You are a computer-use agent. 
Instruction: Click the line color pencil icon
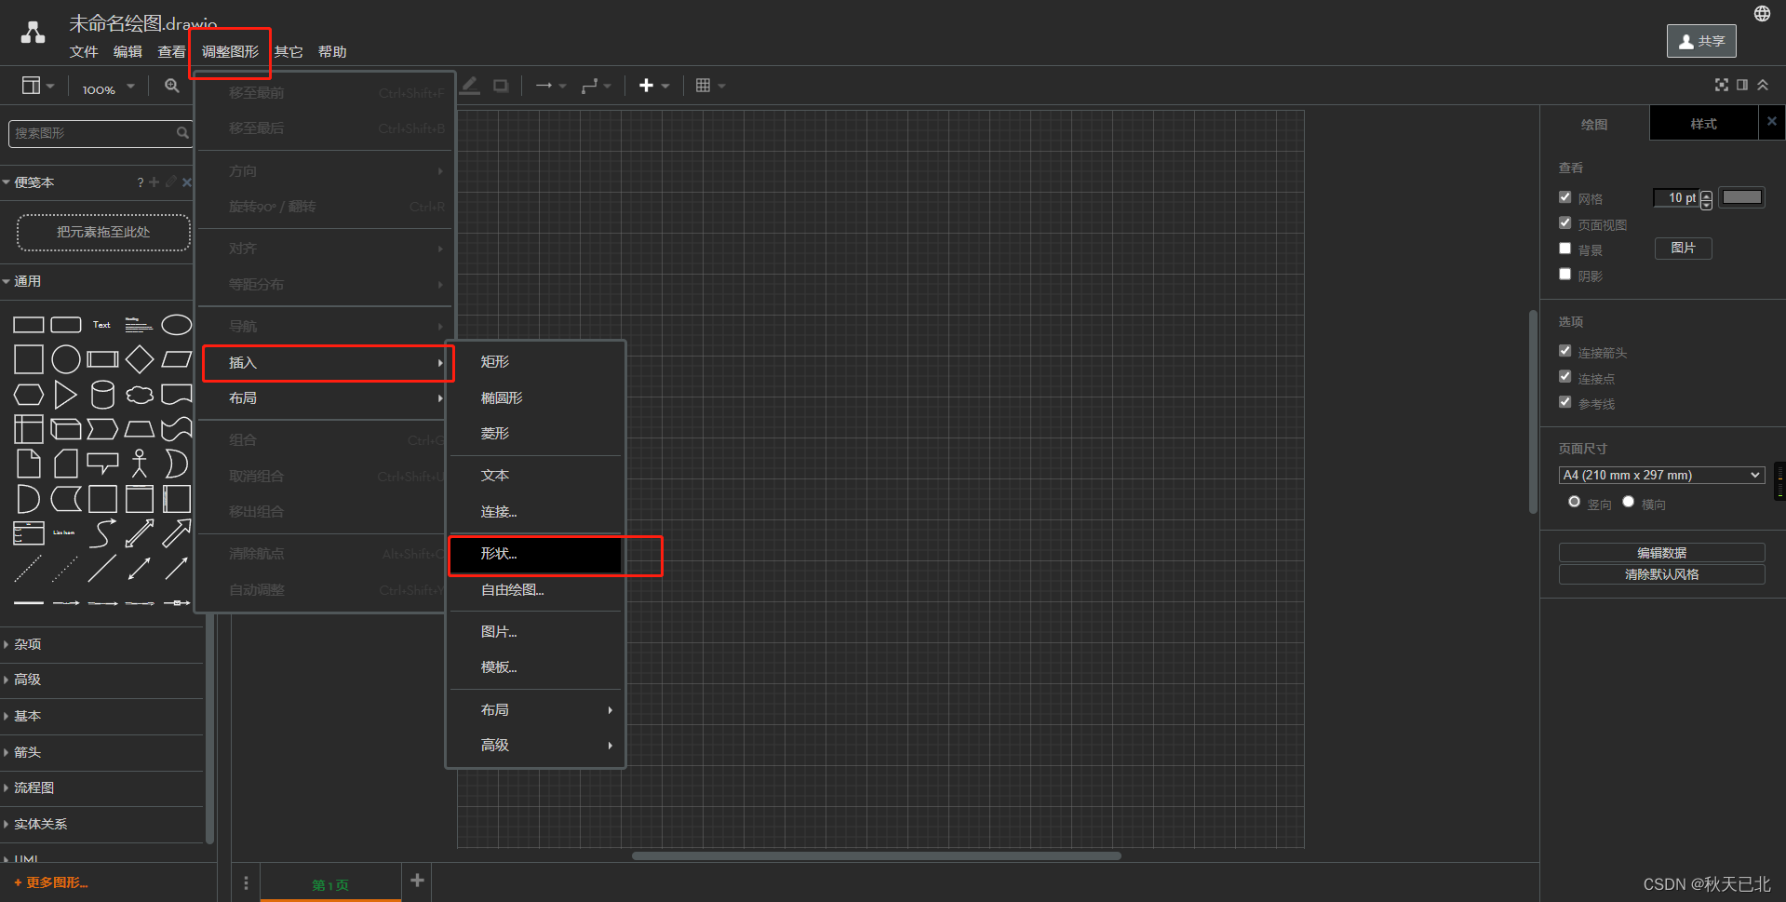tap(470, 86)
